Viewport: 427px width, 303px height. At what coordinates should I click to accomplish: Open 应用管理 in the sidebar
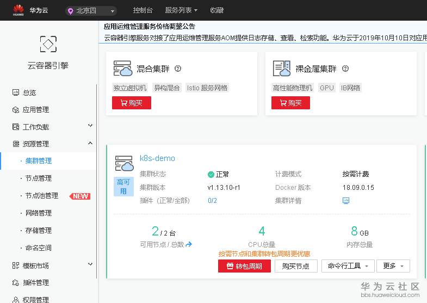36,110
